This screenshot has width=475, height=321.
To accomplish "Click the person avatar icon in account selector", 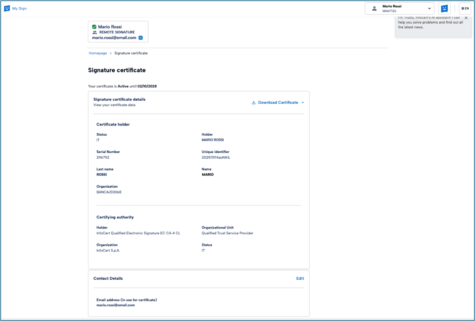I will pyautogui.click(x=374, y=9).
